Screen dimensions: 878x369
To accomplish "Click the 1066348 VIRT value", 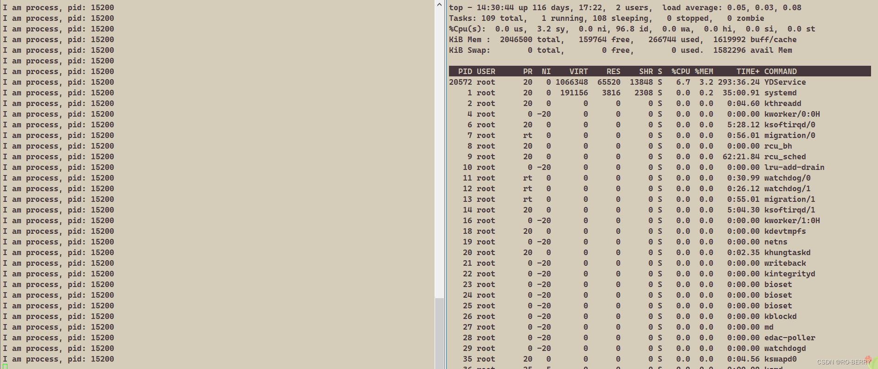I will click(571, 82).
